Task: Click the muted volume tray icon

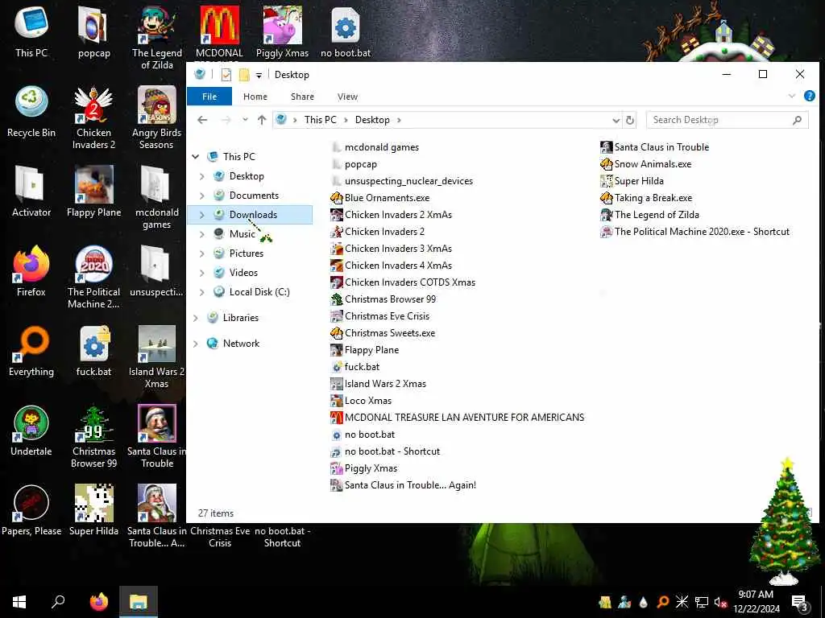Action: [x=720, y=602]
